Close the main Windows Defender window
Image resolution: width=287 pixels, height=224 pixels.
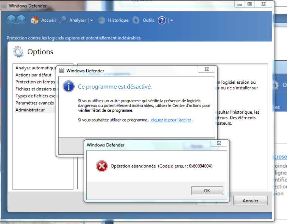pos(264,4)
